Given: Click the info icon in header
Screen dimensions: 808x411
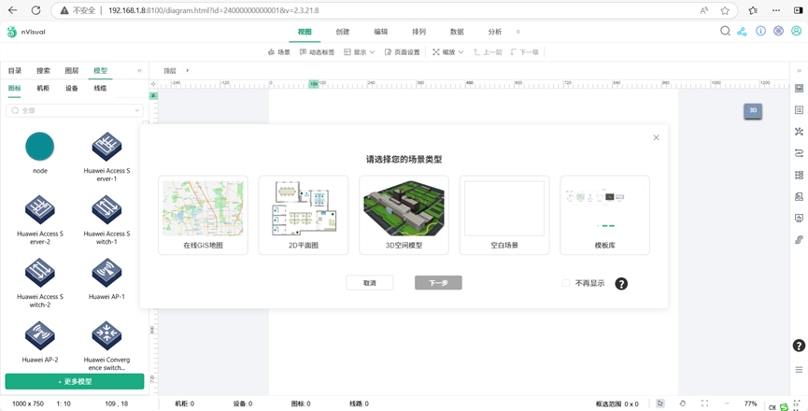Looking at the screenshot, I should (760, 32).
